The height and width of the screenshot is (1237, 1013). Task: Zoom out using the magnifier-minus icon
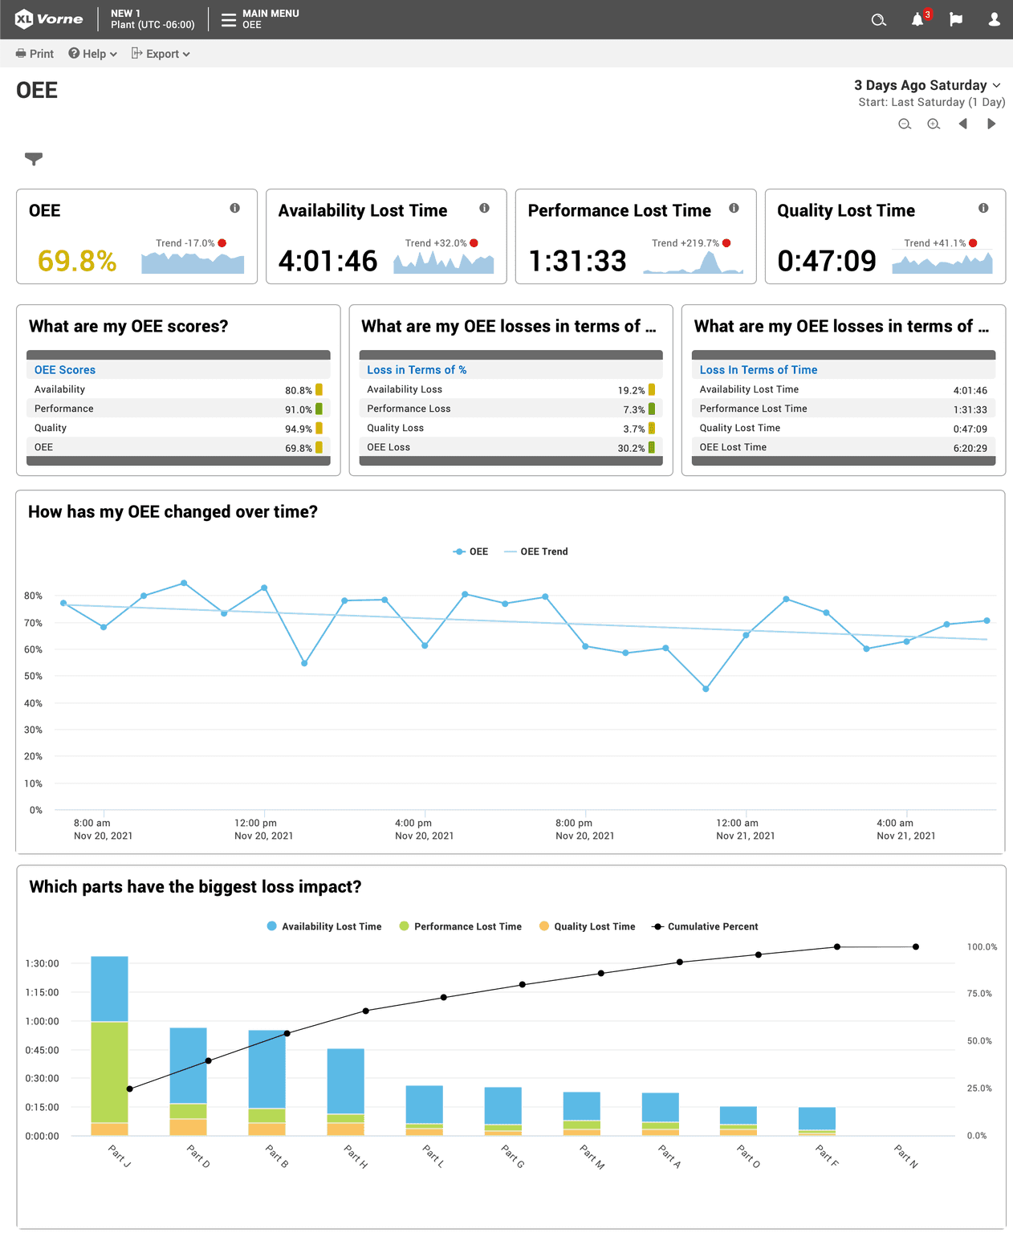pyautogui.click(x=905, y=124)
